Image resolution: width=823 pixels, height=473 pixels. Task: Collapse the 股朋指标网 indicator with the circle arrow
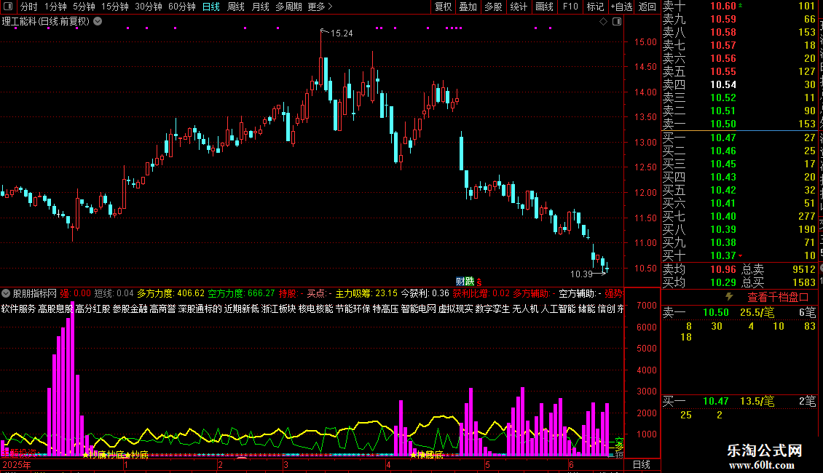6,293
